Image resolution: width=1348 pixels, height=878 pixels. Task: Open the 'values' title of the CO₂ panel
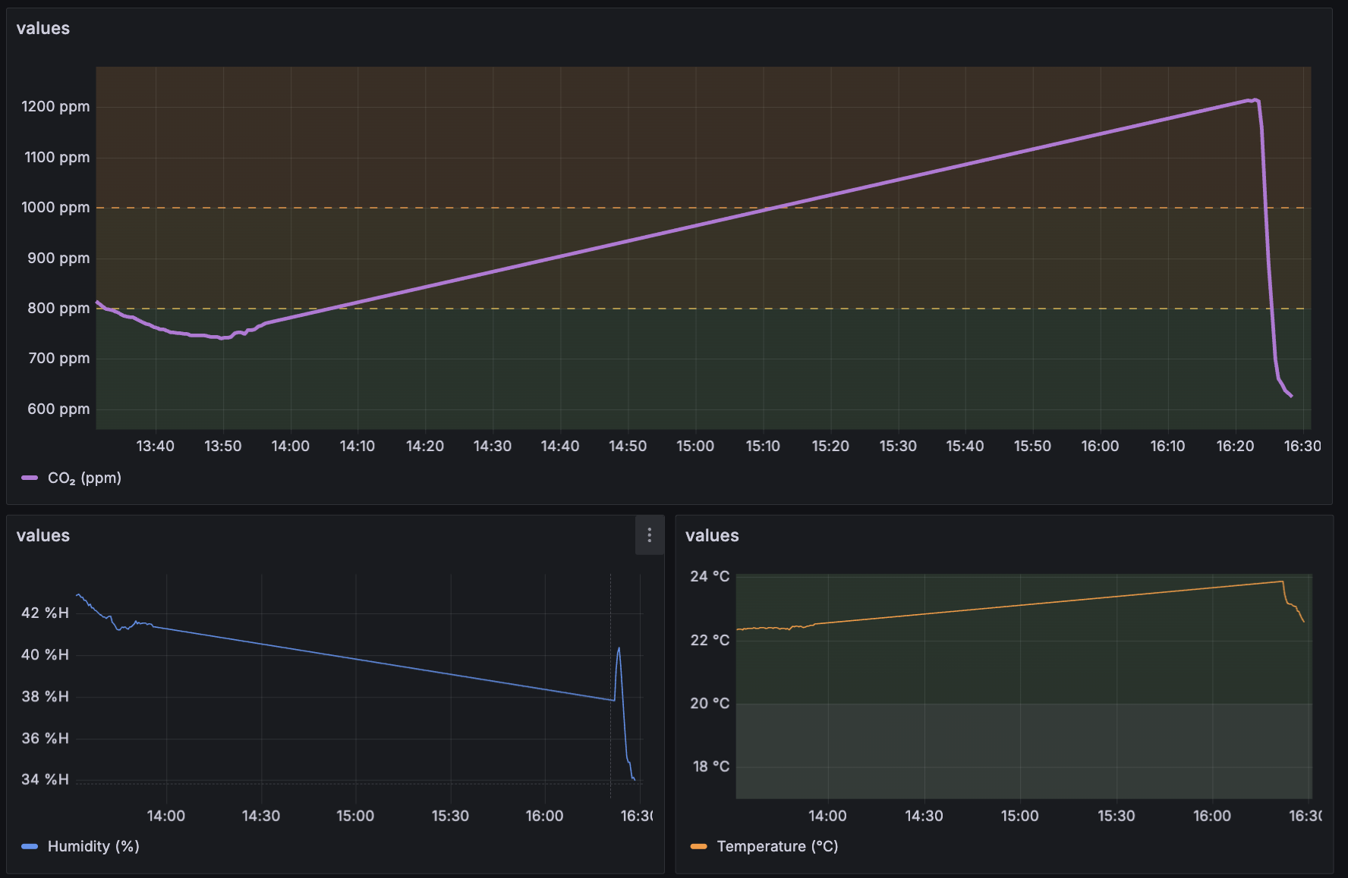[43, 28]
